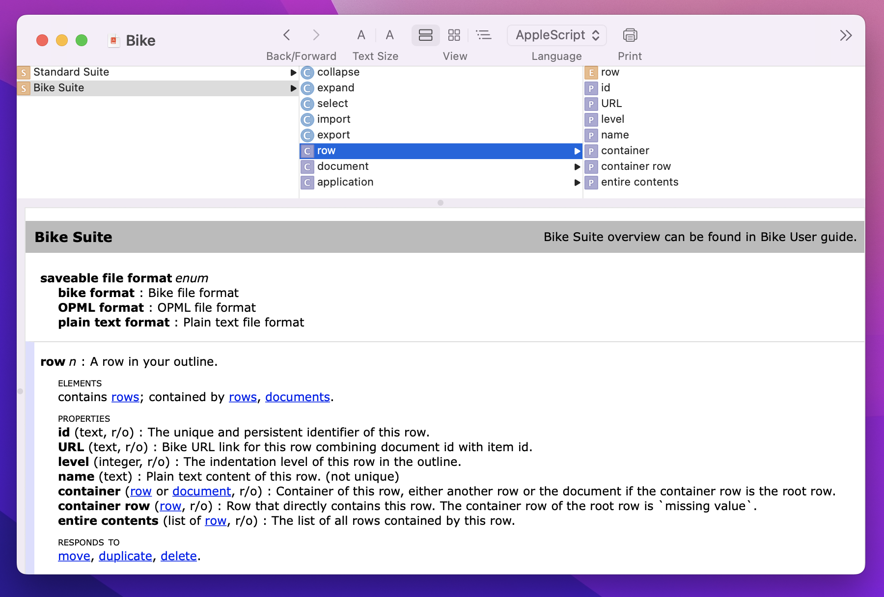Open the documents link in Elements

[298, 397]
